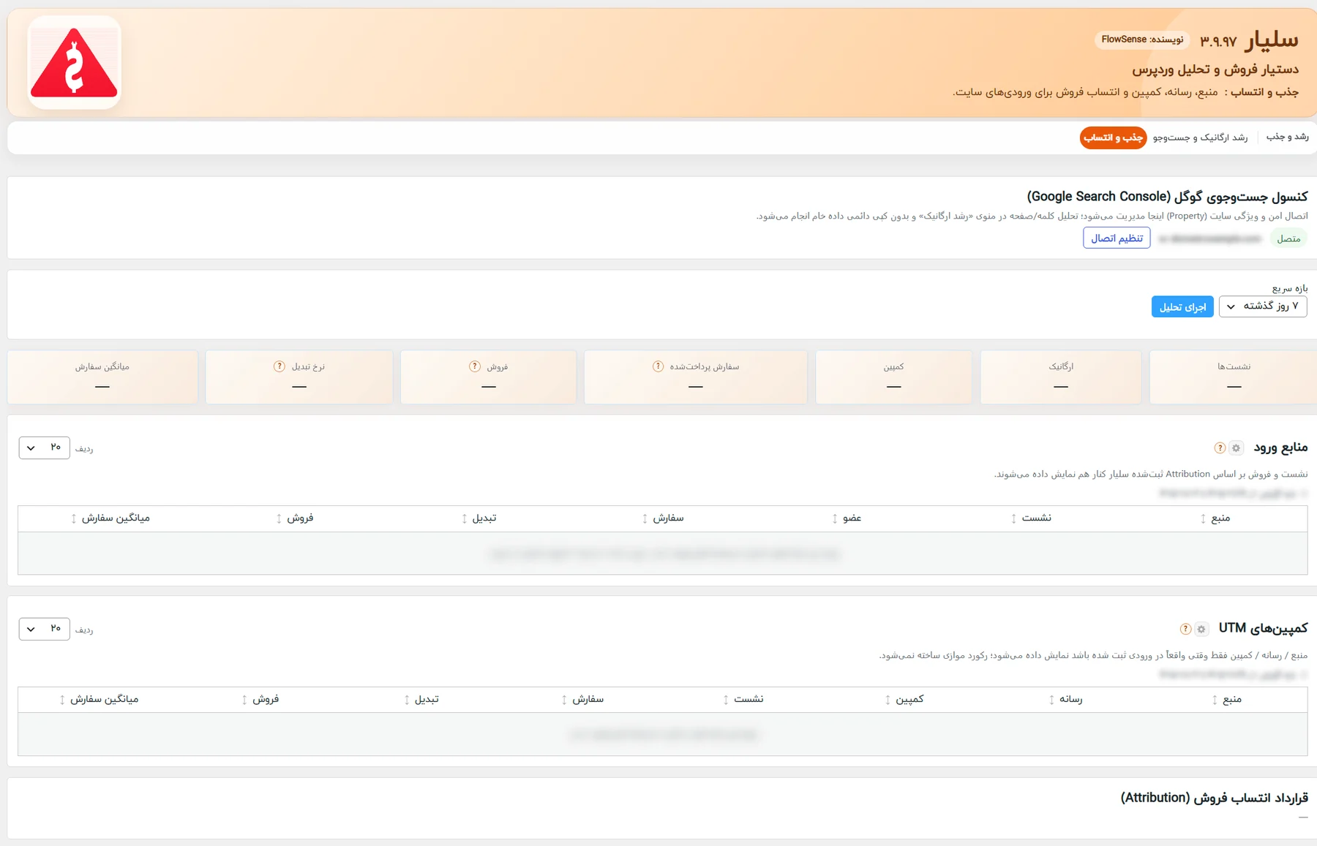Sort UTM table by کمپین column
1317x846 pixels.
pos(904,700)
